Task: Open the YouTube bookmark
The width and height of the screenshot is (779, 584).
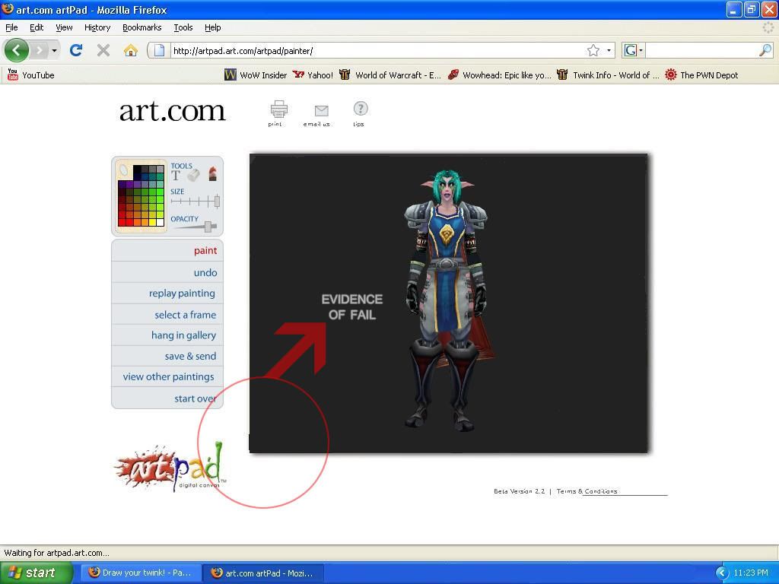Action: click(x=30, y=75)
